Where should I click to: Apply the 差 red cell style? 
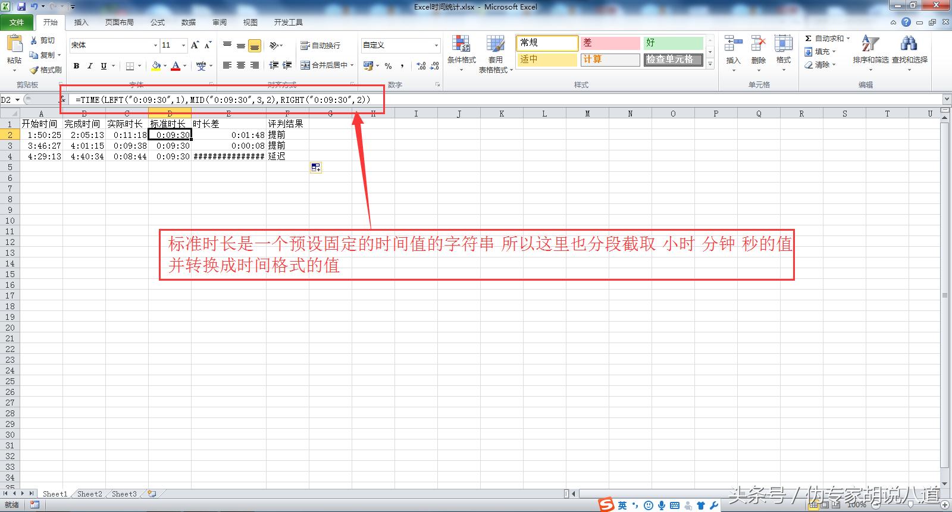pos(610,43)
